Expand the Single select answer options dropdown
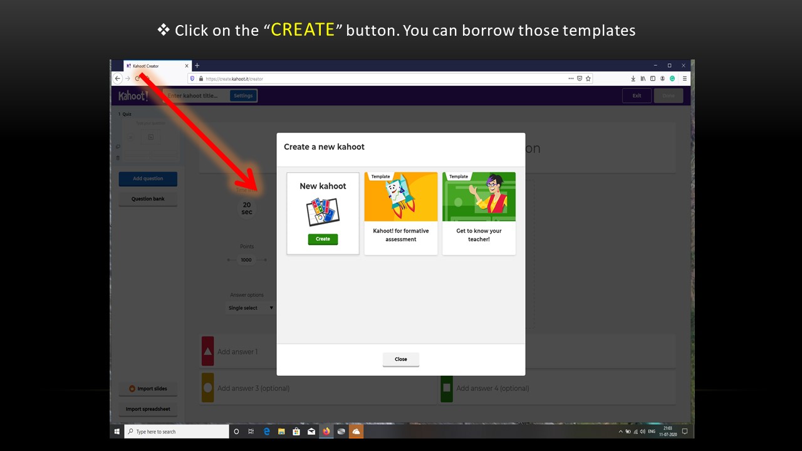 (251, 308)
